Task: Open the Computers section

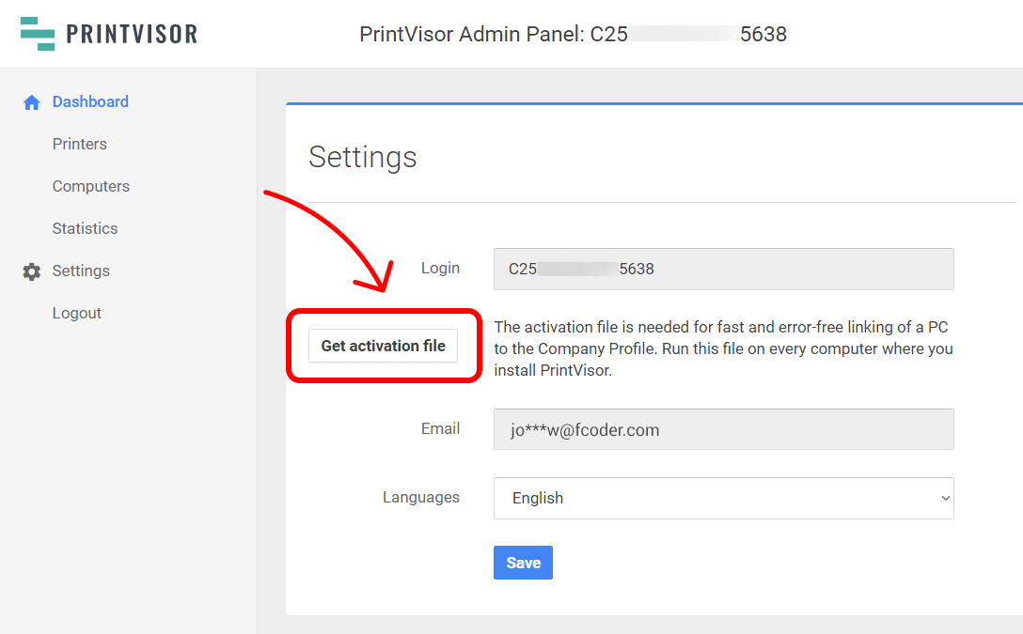Action: point(91,186)
